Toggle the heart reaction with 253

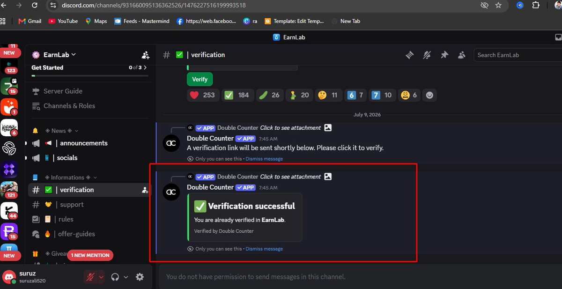pos(202,95)
